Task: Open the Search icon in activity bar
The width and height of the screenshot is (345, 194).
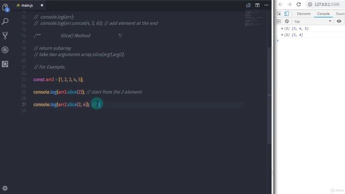Action: (5, 22)
